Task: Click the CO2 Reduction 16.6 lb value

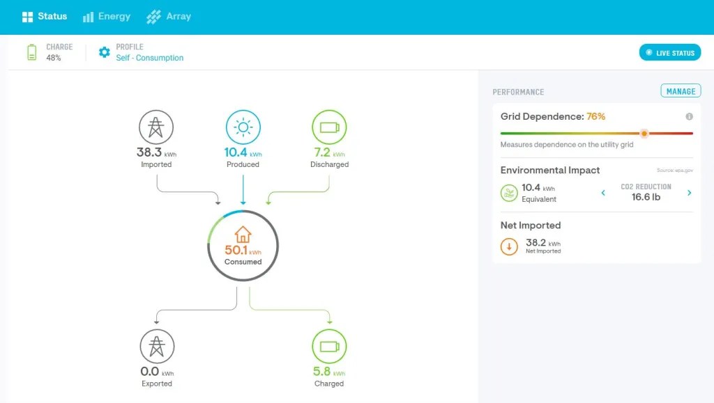Action: tap(646, 197)
